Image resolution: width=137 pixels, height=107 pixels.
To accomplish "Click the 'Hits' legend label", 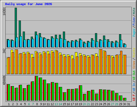I will click(134, 11).
